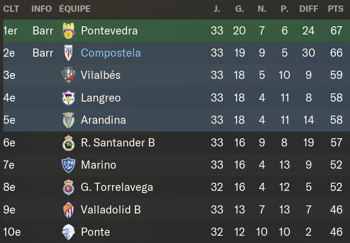Open the Pontevedra team name link

tap(109, 30)
